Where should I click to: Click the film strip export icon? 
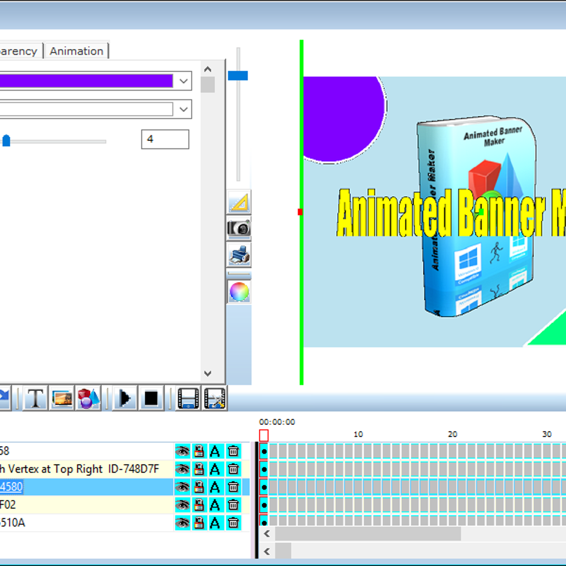click(188, 398)
